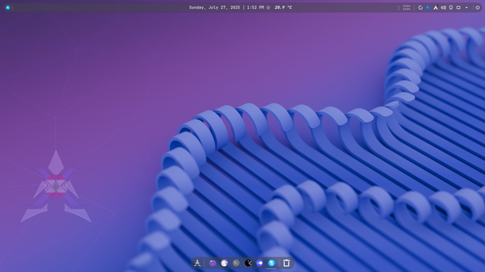Open the grey round app icon in dock
The width and height of the screenshot is (485, 272).
coord(236,263)
